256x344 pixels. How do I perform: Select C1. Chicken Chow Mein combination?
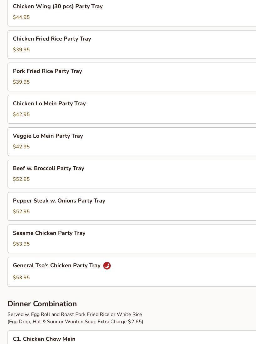tap(44, 339)
